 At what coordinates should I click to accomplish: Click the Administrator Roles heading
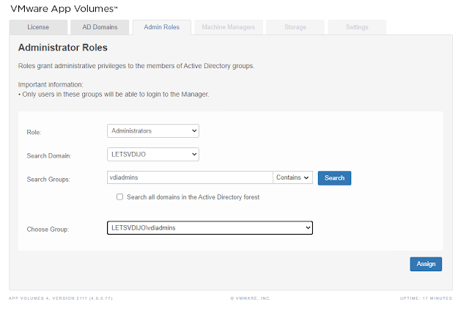[63, 48]
